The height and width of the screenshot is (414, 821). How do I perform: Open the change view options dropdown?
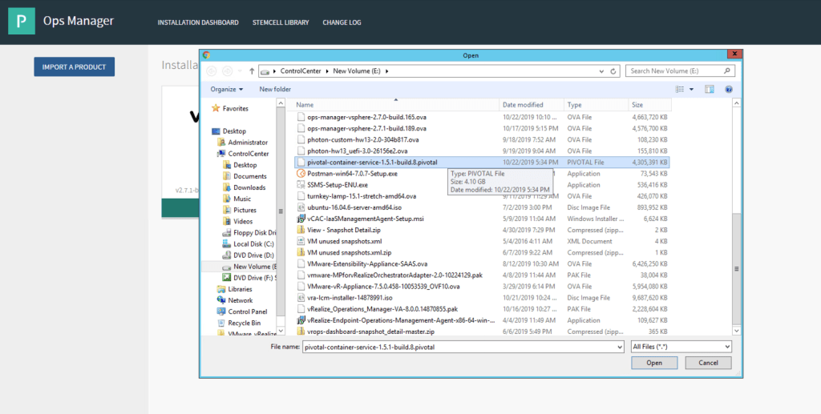(690, 90)
